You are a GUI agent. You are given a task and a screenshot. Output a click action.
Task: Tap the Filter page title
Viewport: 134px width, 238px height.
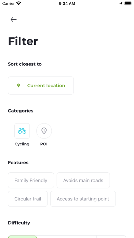pyautogui.click(x=23, y=41)
